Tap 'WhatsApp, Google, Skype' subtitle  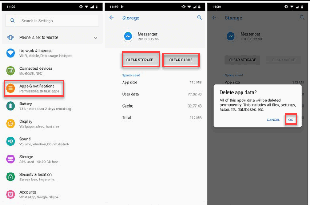click(39, 197)
